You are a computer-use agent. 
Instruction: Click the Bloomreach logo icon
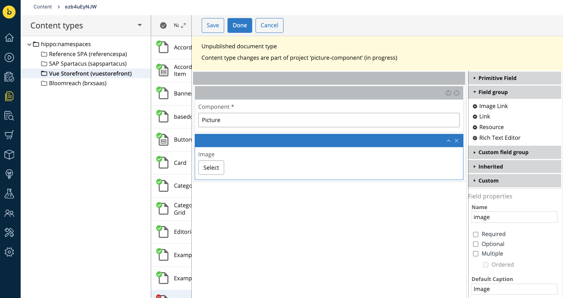pyautogui.click(x=9, y=12)
